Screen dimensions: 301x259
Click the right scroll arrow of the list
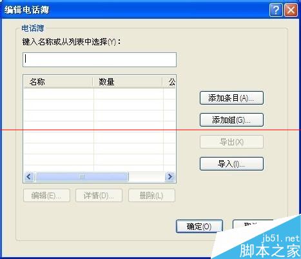pos(170,177)
